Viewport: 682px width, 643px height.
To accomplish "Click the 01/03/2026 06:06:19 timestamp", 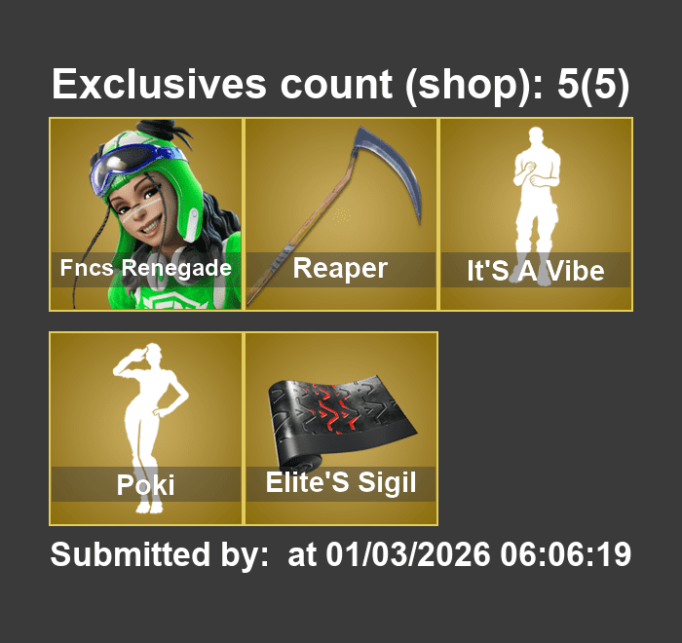I will coord(478,554).
